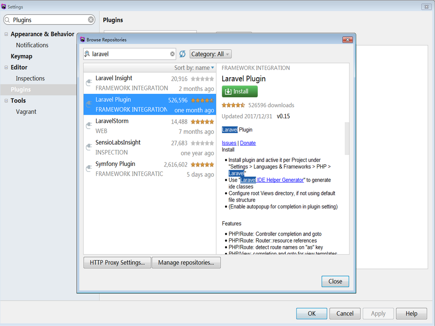Focus the Settings Plugins search box
The width and height of the screenshot is (435, 326).
pos(49,20)
